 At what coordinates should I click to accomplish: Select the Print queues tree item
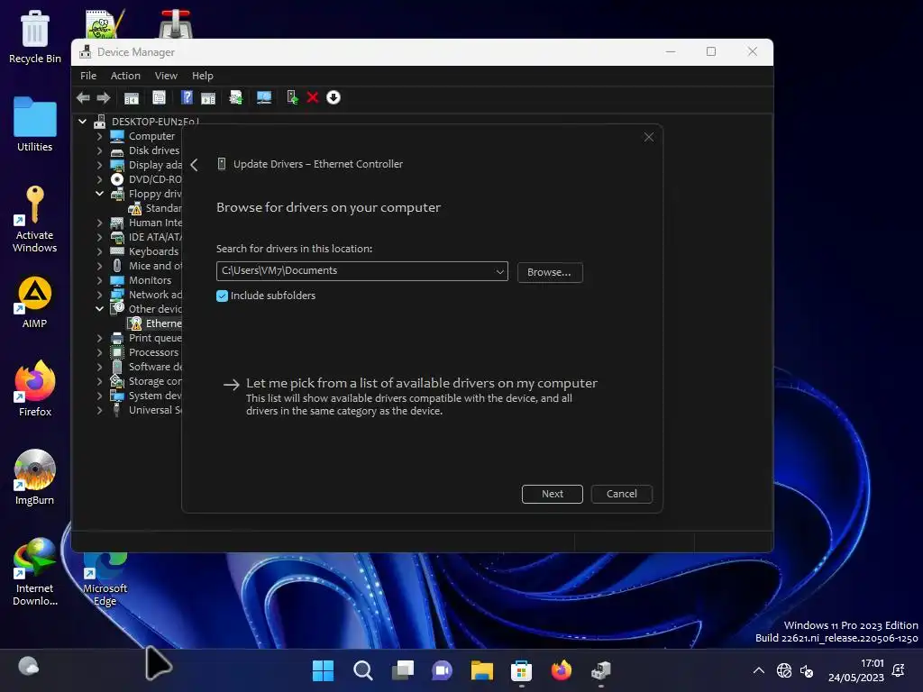[x=147, y=338]
